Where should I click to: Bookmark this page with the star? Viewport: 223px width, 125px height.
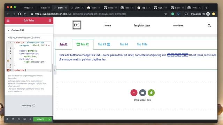pyautogui.click(x=166, y=14)
